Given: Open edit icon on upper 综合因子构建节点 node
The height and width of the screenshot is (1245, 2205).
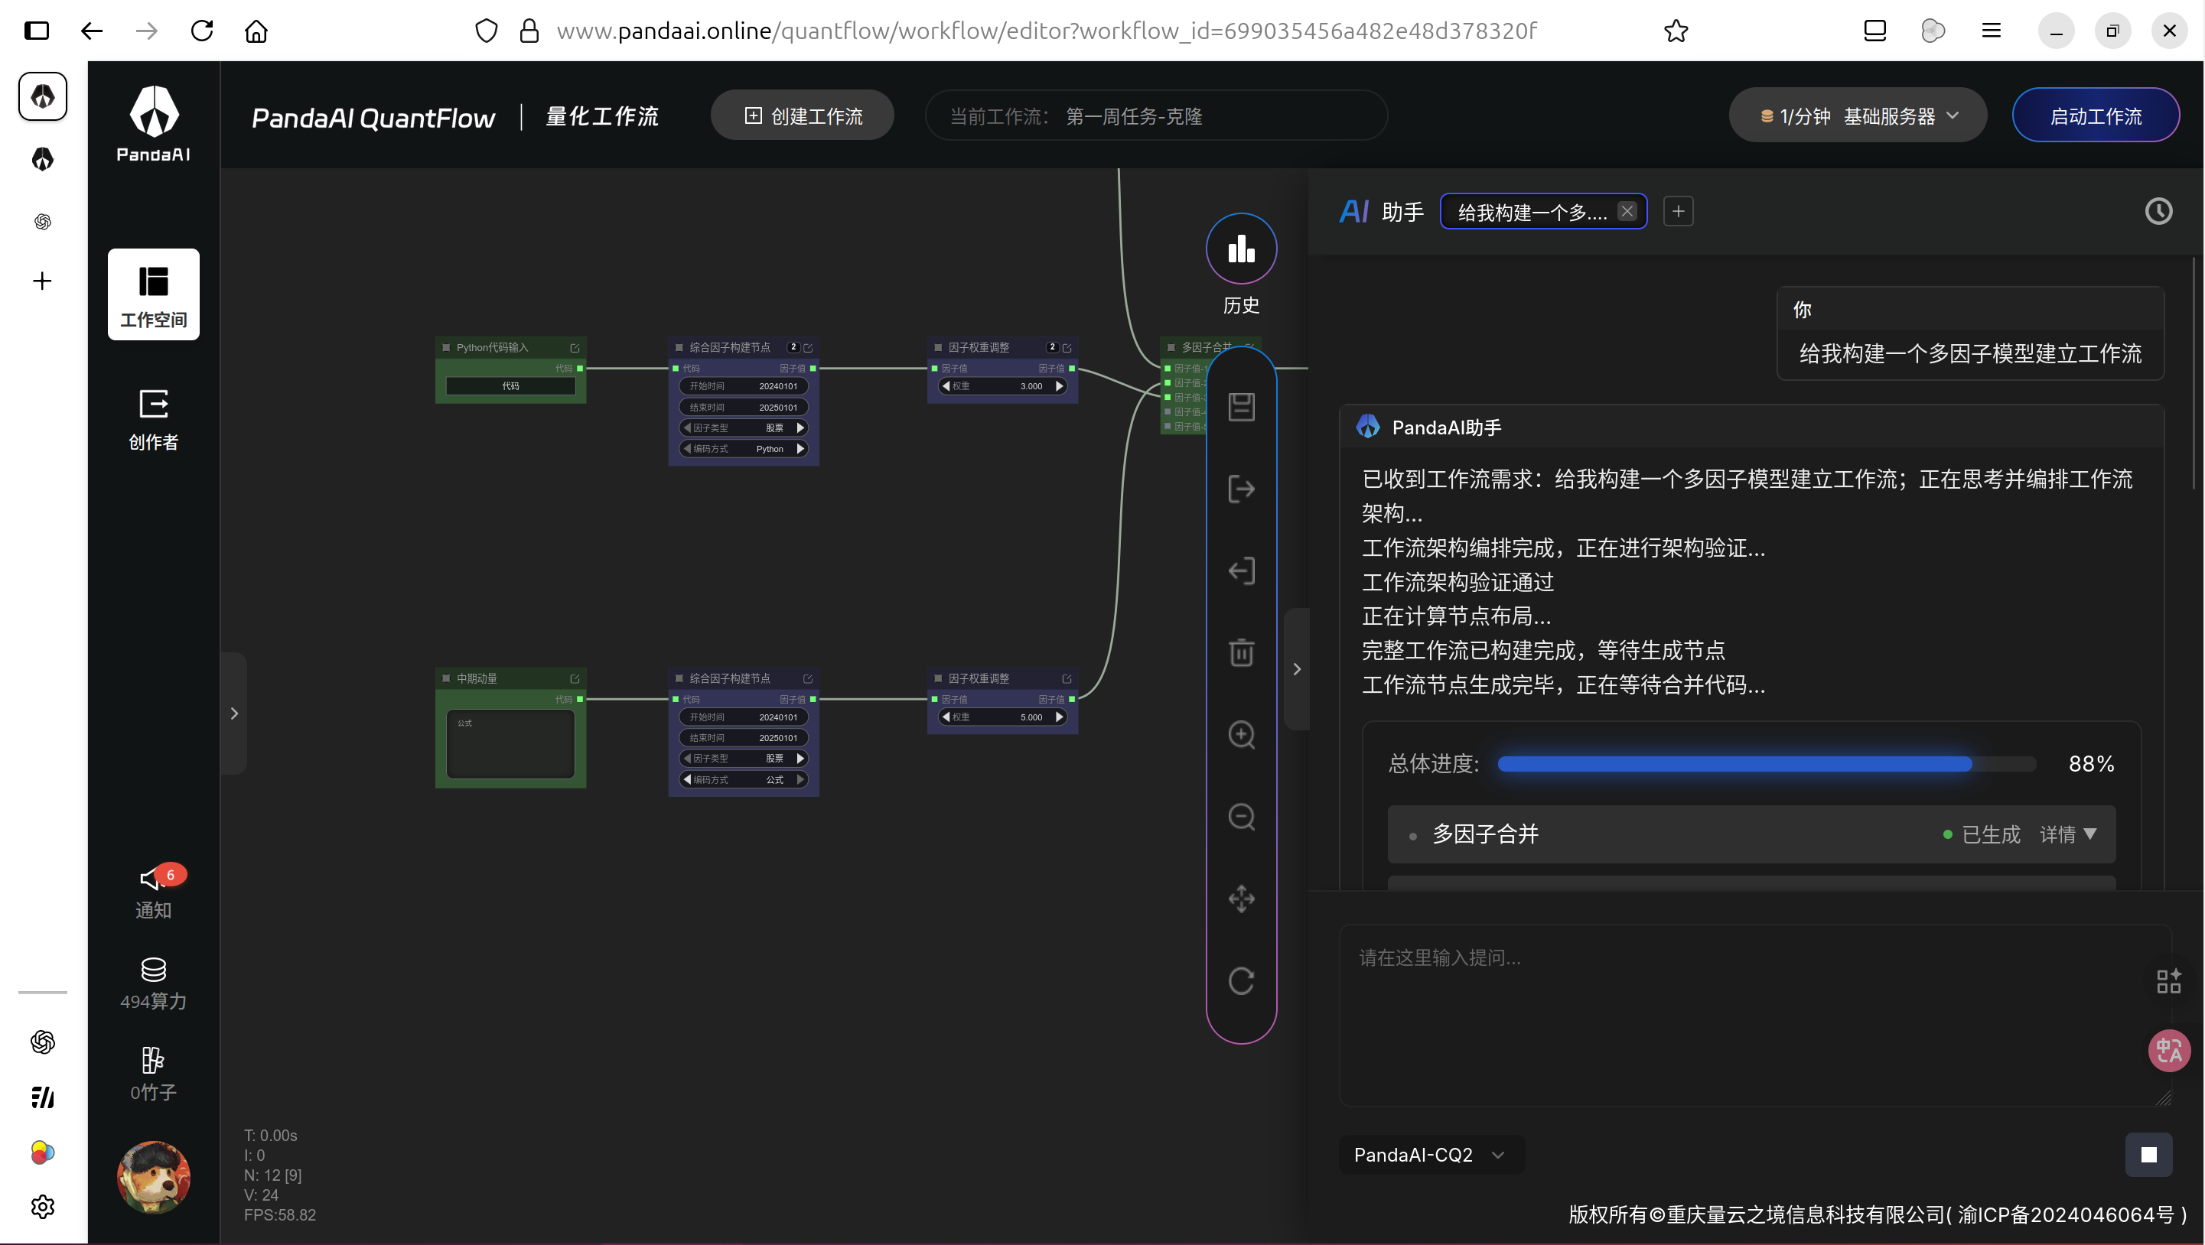Looking at the screenshot, I should click(807, 347).
